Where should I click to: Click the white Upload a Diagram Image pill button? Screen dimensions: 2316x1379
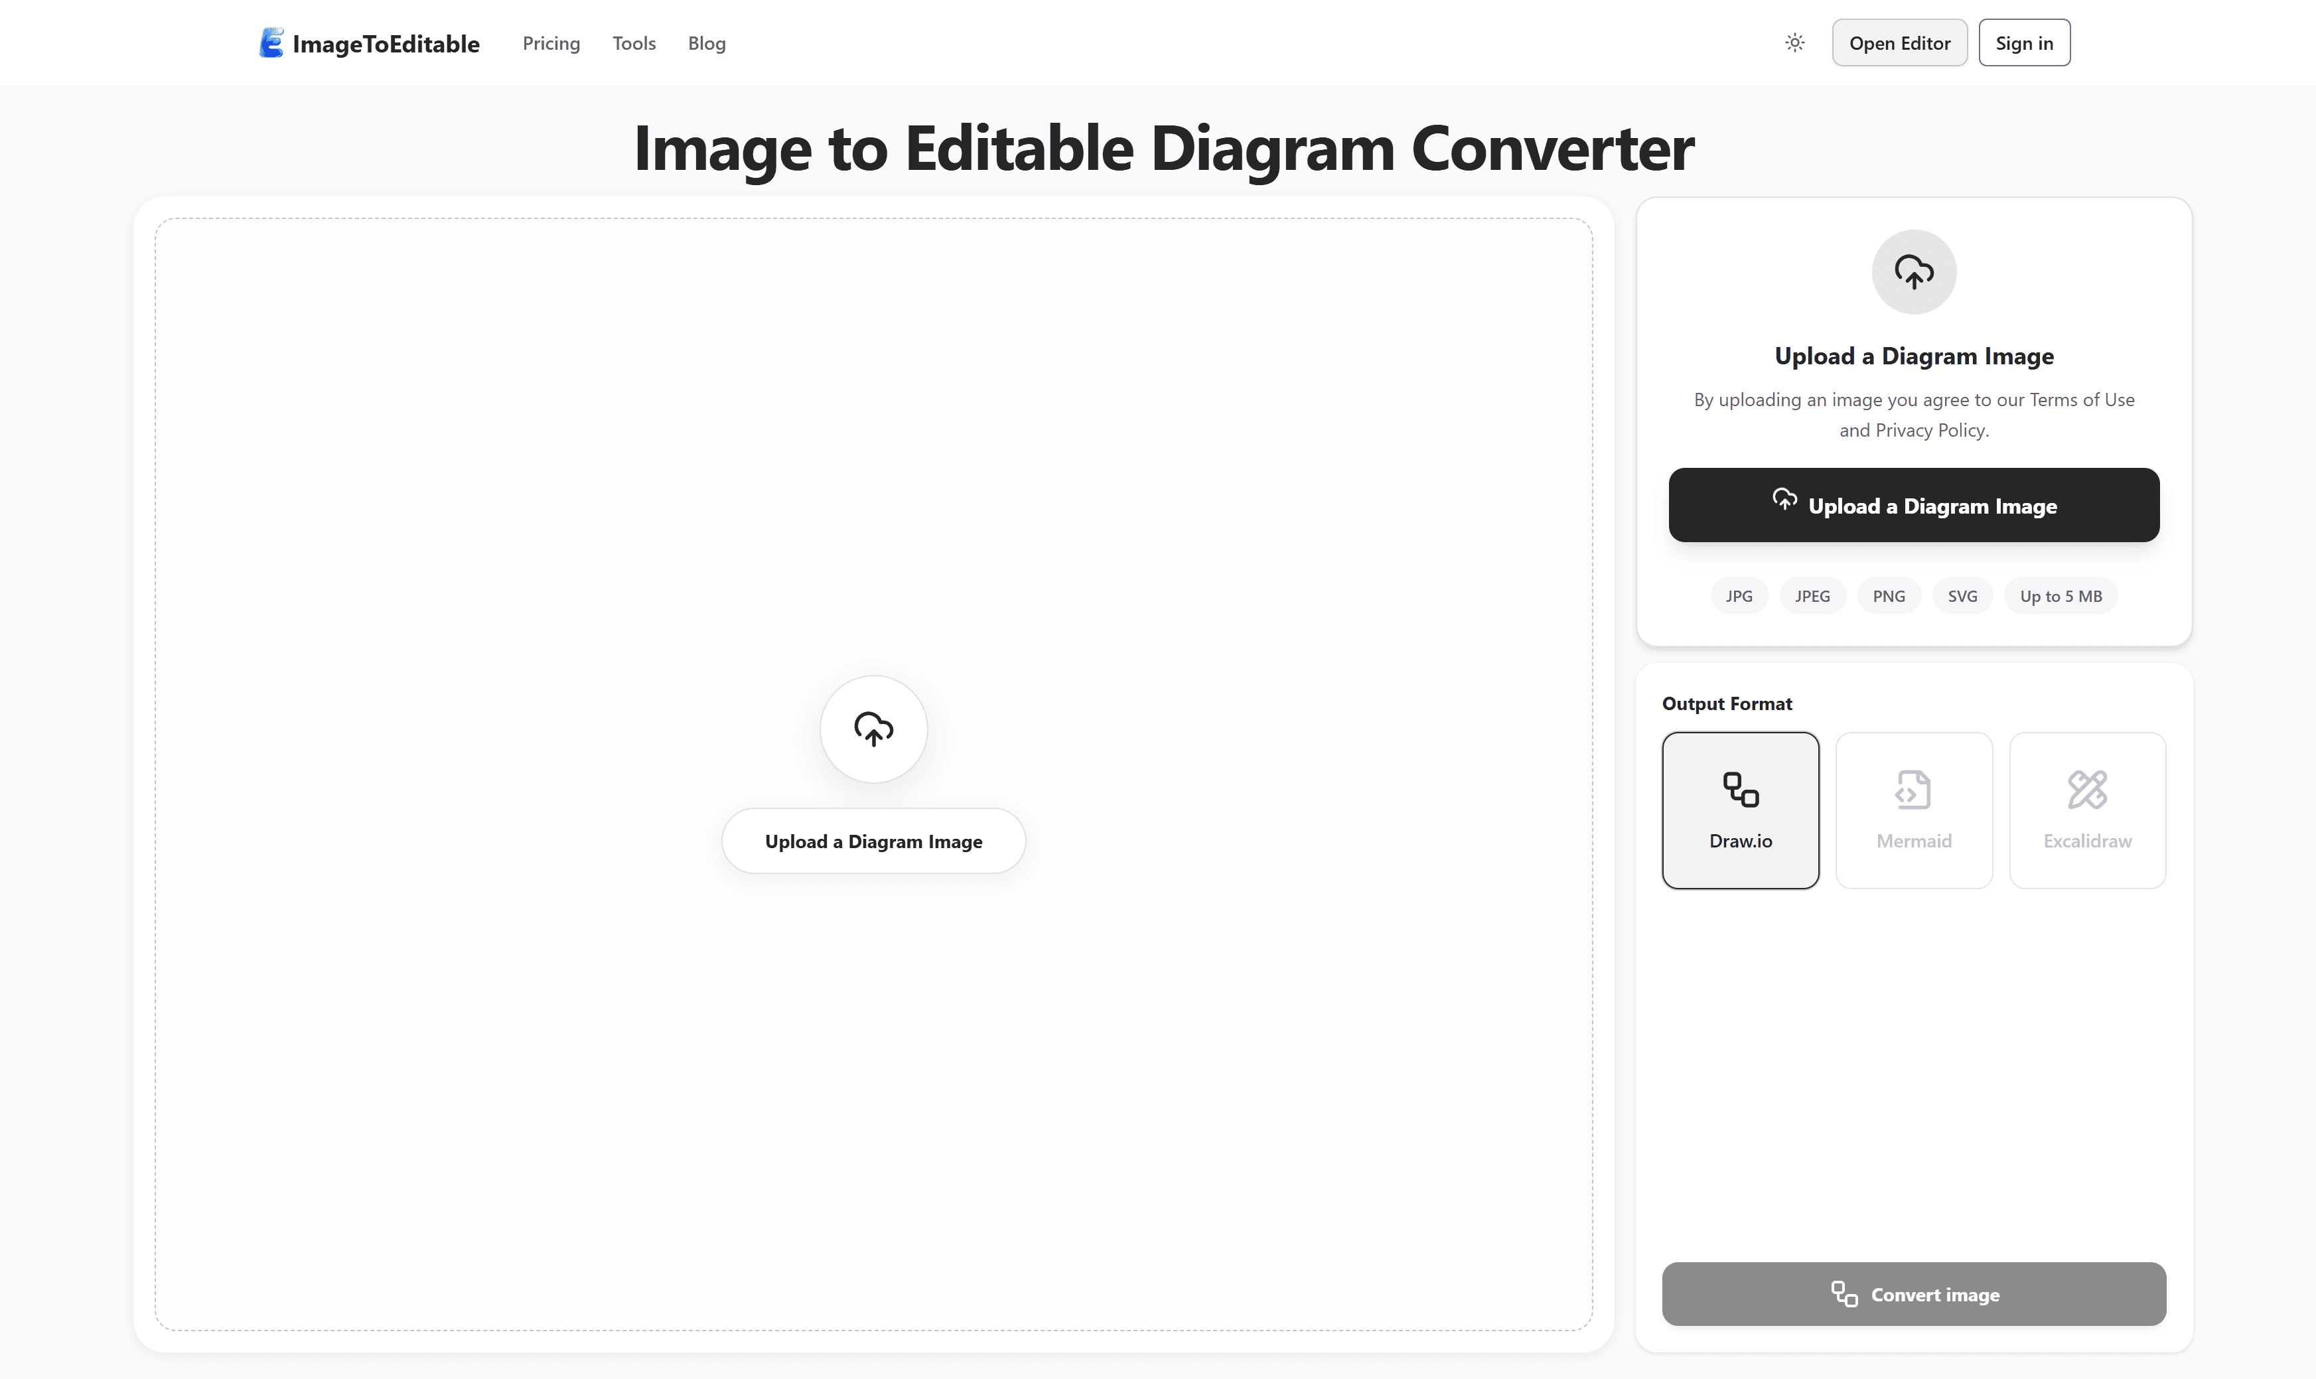click(x=873, y=841)
